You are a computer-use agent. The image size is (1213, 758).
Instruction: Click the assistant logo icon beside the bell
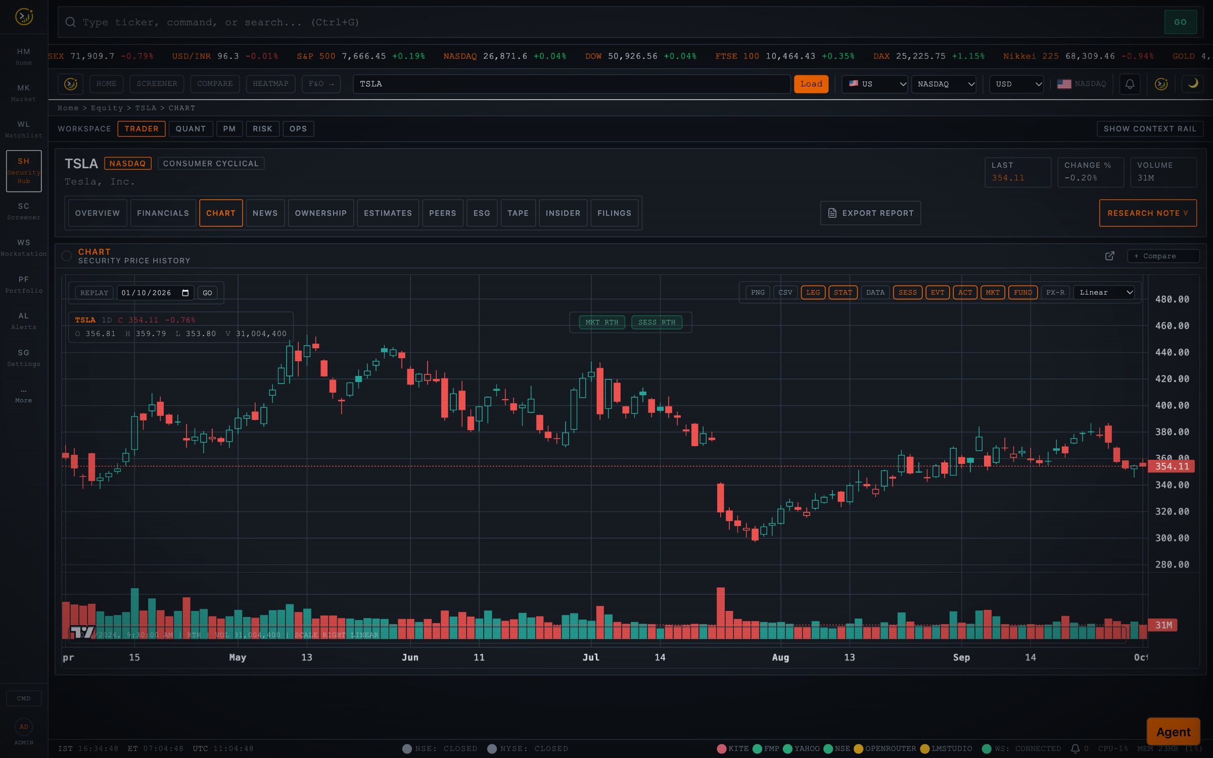click(1161, 84)
